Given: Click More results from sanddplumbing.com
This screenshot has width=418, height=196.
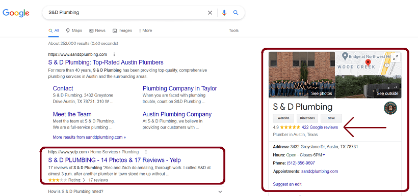Looking at the screenshot, I should pos(89,137).
